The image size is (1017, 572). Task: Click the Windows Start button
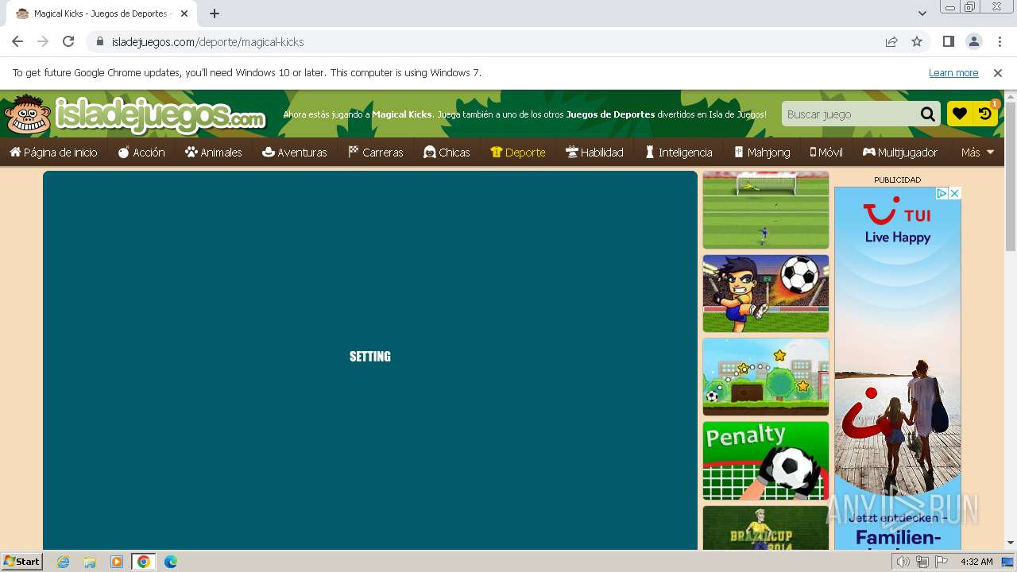coord(22,562)
